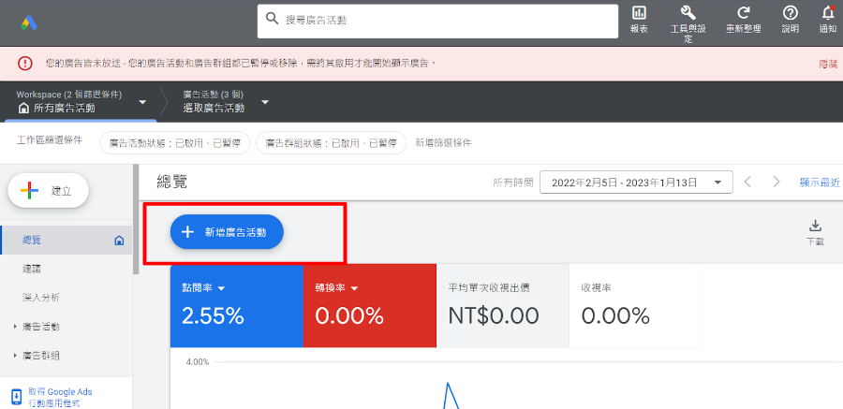
Task: Click the sidebar vertical scrollbar
Action: point(136,219)
